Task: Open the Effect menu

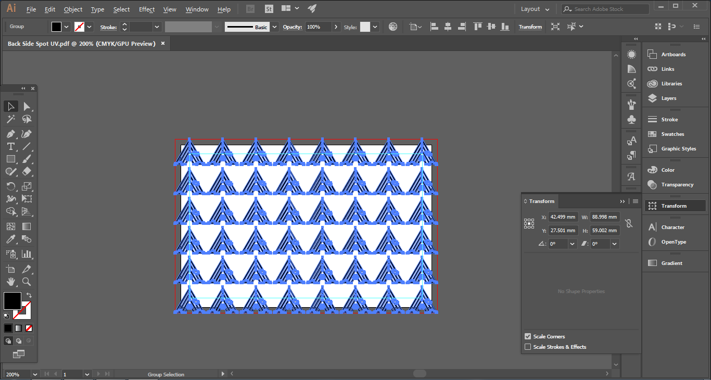Action: pos(146,9)
